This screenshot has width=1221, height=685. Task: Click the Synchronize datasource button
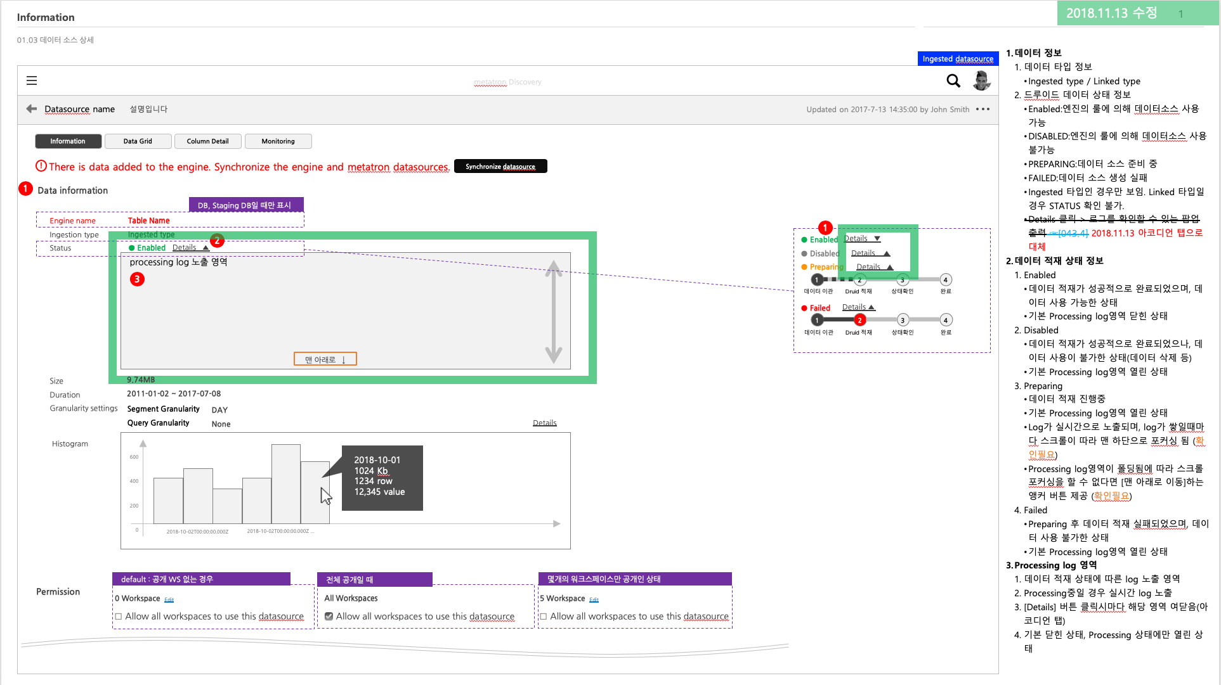(500, 166)
